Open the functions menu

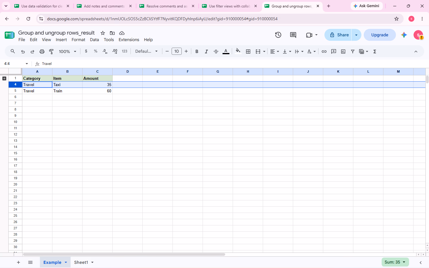[375, 52]
